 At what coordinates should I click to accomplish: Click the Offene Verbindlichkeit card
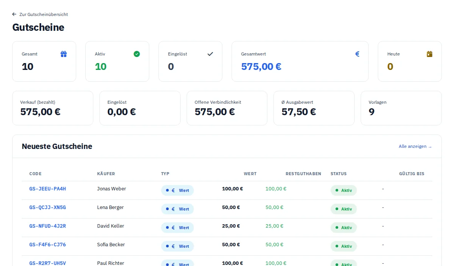(x=227, y=108)
